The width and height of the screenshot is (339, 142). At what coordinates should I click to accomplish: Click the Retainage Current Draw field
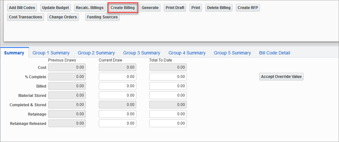pyautogui.click(x=118, y=114)
